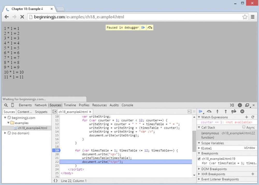The height and width of the screenshot is (185, 259).
Task: Open the Chrome hamburger menu
Action: coord(253,17)
